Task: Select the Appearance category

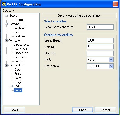Action: (x=22, y=45)
